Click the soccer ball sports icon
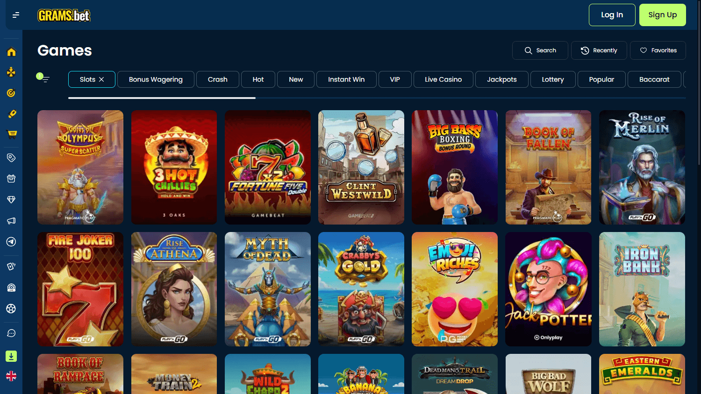The image size is (701, 394). pyautogui.click(x=11, y=309)
